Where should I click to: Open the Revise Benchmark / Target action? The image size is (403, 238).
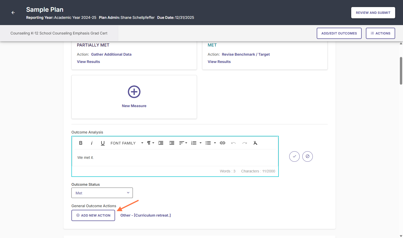pos(246,54)
